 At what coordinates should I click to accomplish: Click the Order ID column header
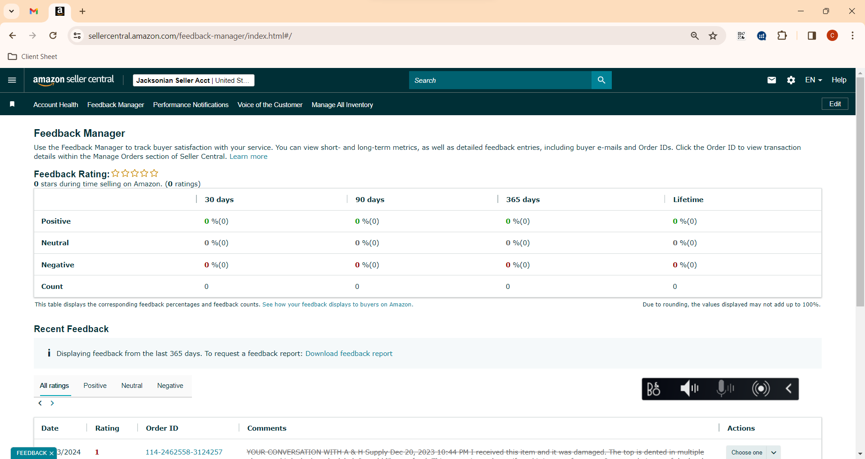[162, 428]
